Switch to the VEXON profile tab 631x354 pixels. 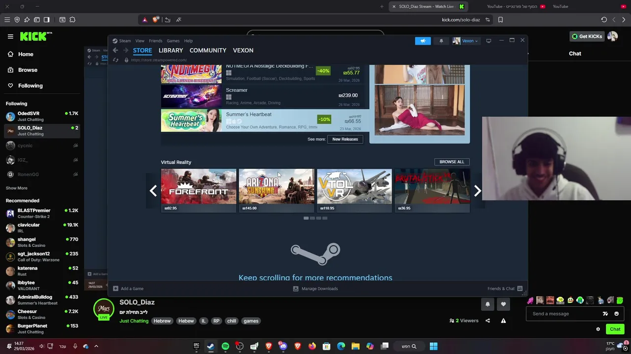pos(243,50)
